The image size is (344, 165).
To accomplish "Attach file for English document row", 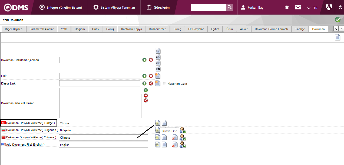I will [158, 145].
